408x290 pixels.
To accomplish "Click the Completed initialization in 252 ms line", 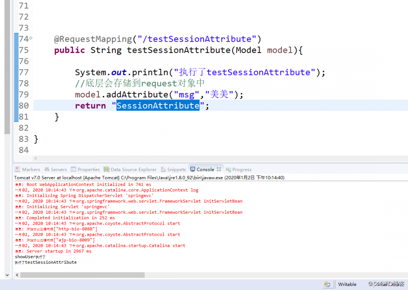I will [65, 218].
